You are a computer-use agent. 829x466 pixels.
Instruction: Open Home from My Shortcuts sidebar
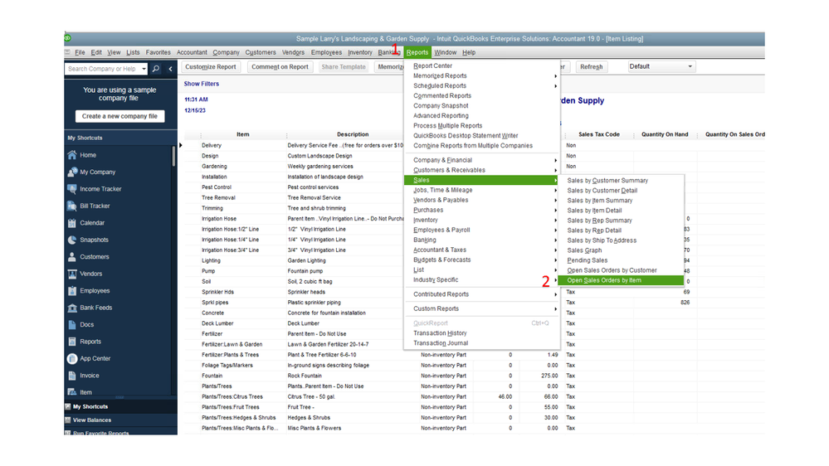(x=88, y=155)
